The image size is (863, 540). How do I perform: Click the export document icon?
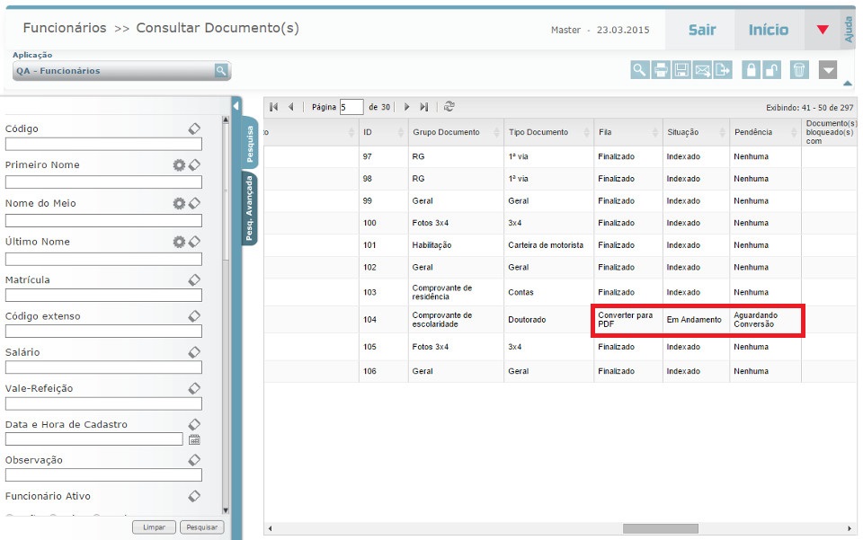point(723,70)
